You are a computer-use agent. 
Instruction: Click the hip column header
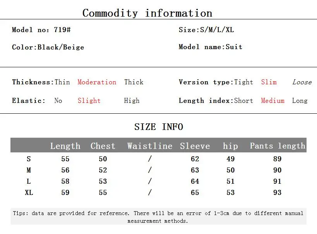point(230,146)
